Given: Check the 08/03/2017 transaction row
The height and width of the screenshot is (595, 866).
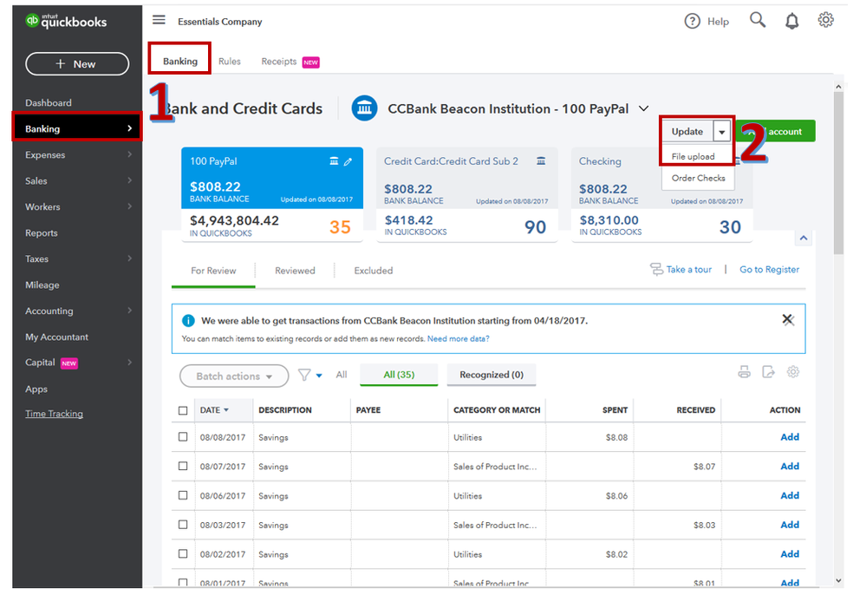Looking at the screenshot, I should (x=183, y=524).
